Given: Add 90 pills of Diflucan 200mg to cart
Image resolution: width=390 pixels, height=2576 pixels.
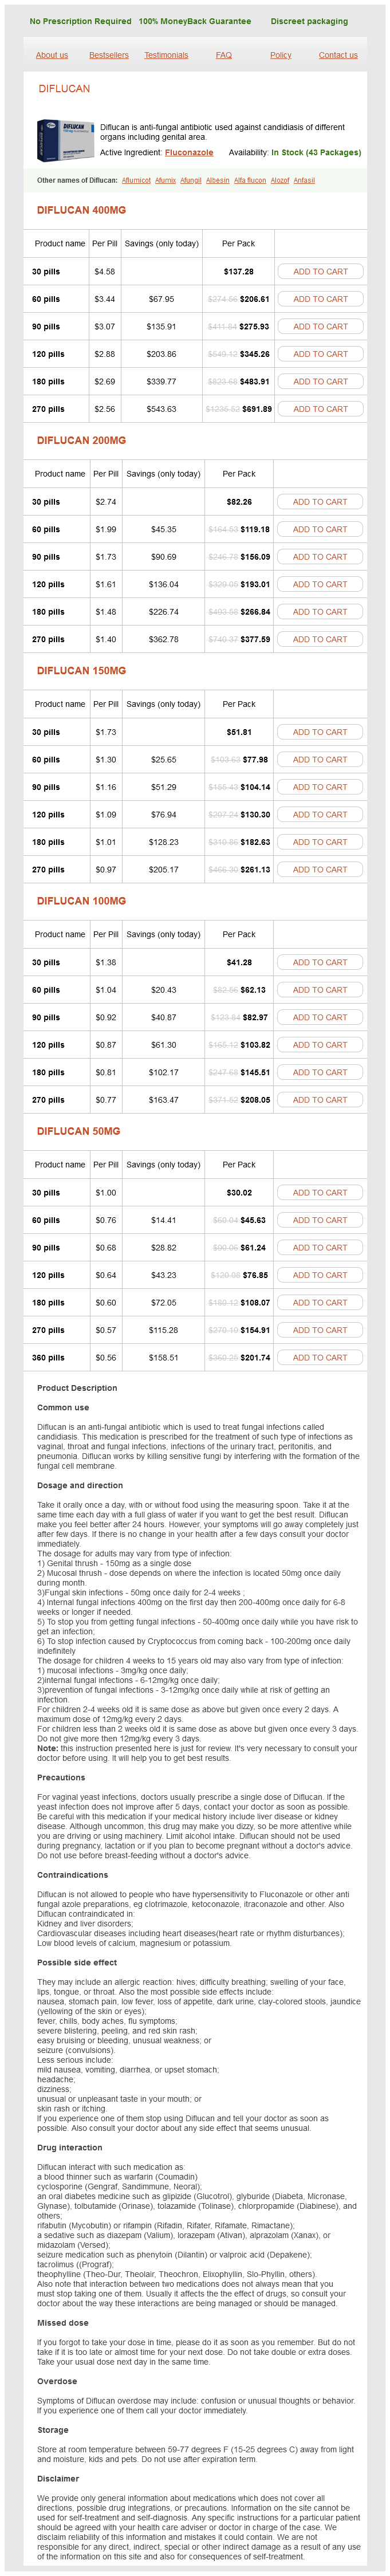Looking at the screenshot, I should [x=320, y=557].
